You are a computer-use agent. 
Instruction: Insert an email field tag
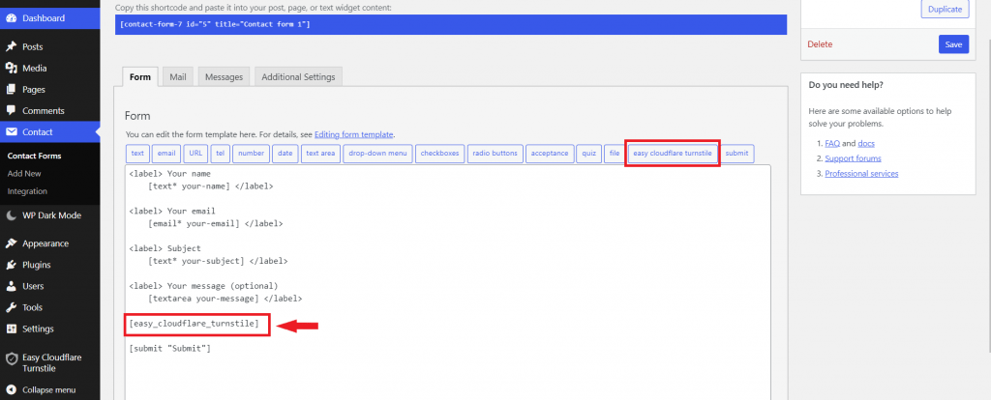[x=166, y=154]
